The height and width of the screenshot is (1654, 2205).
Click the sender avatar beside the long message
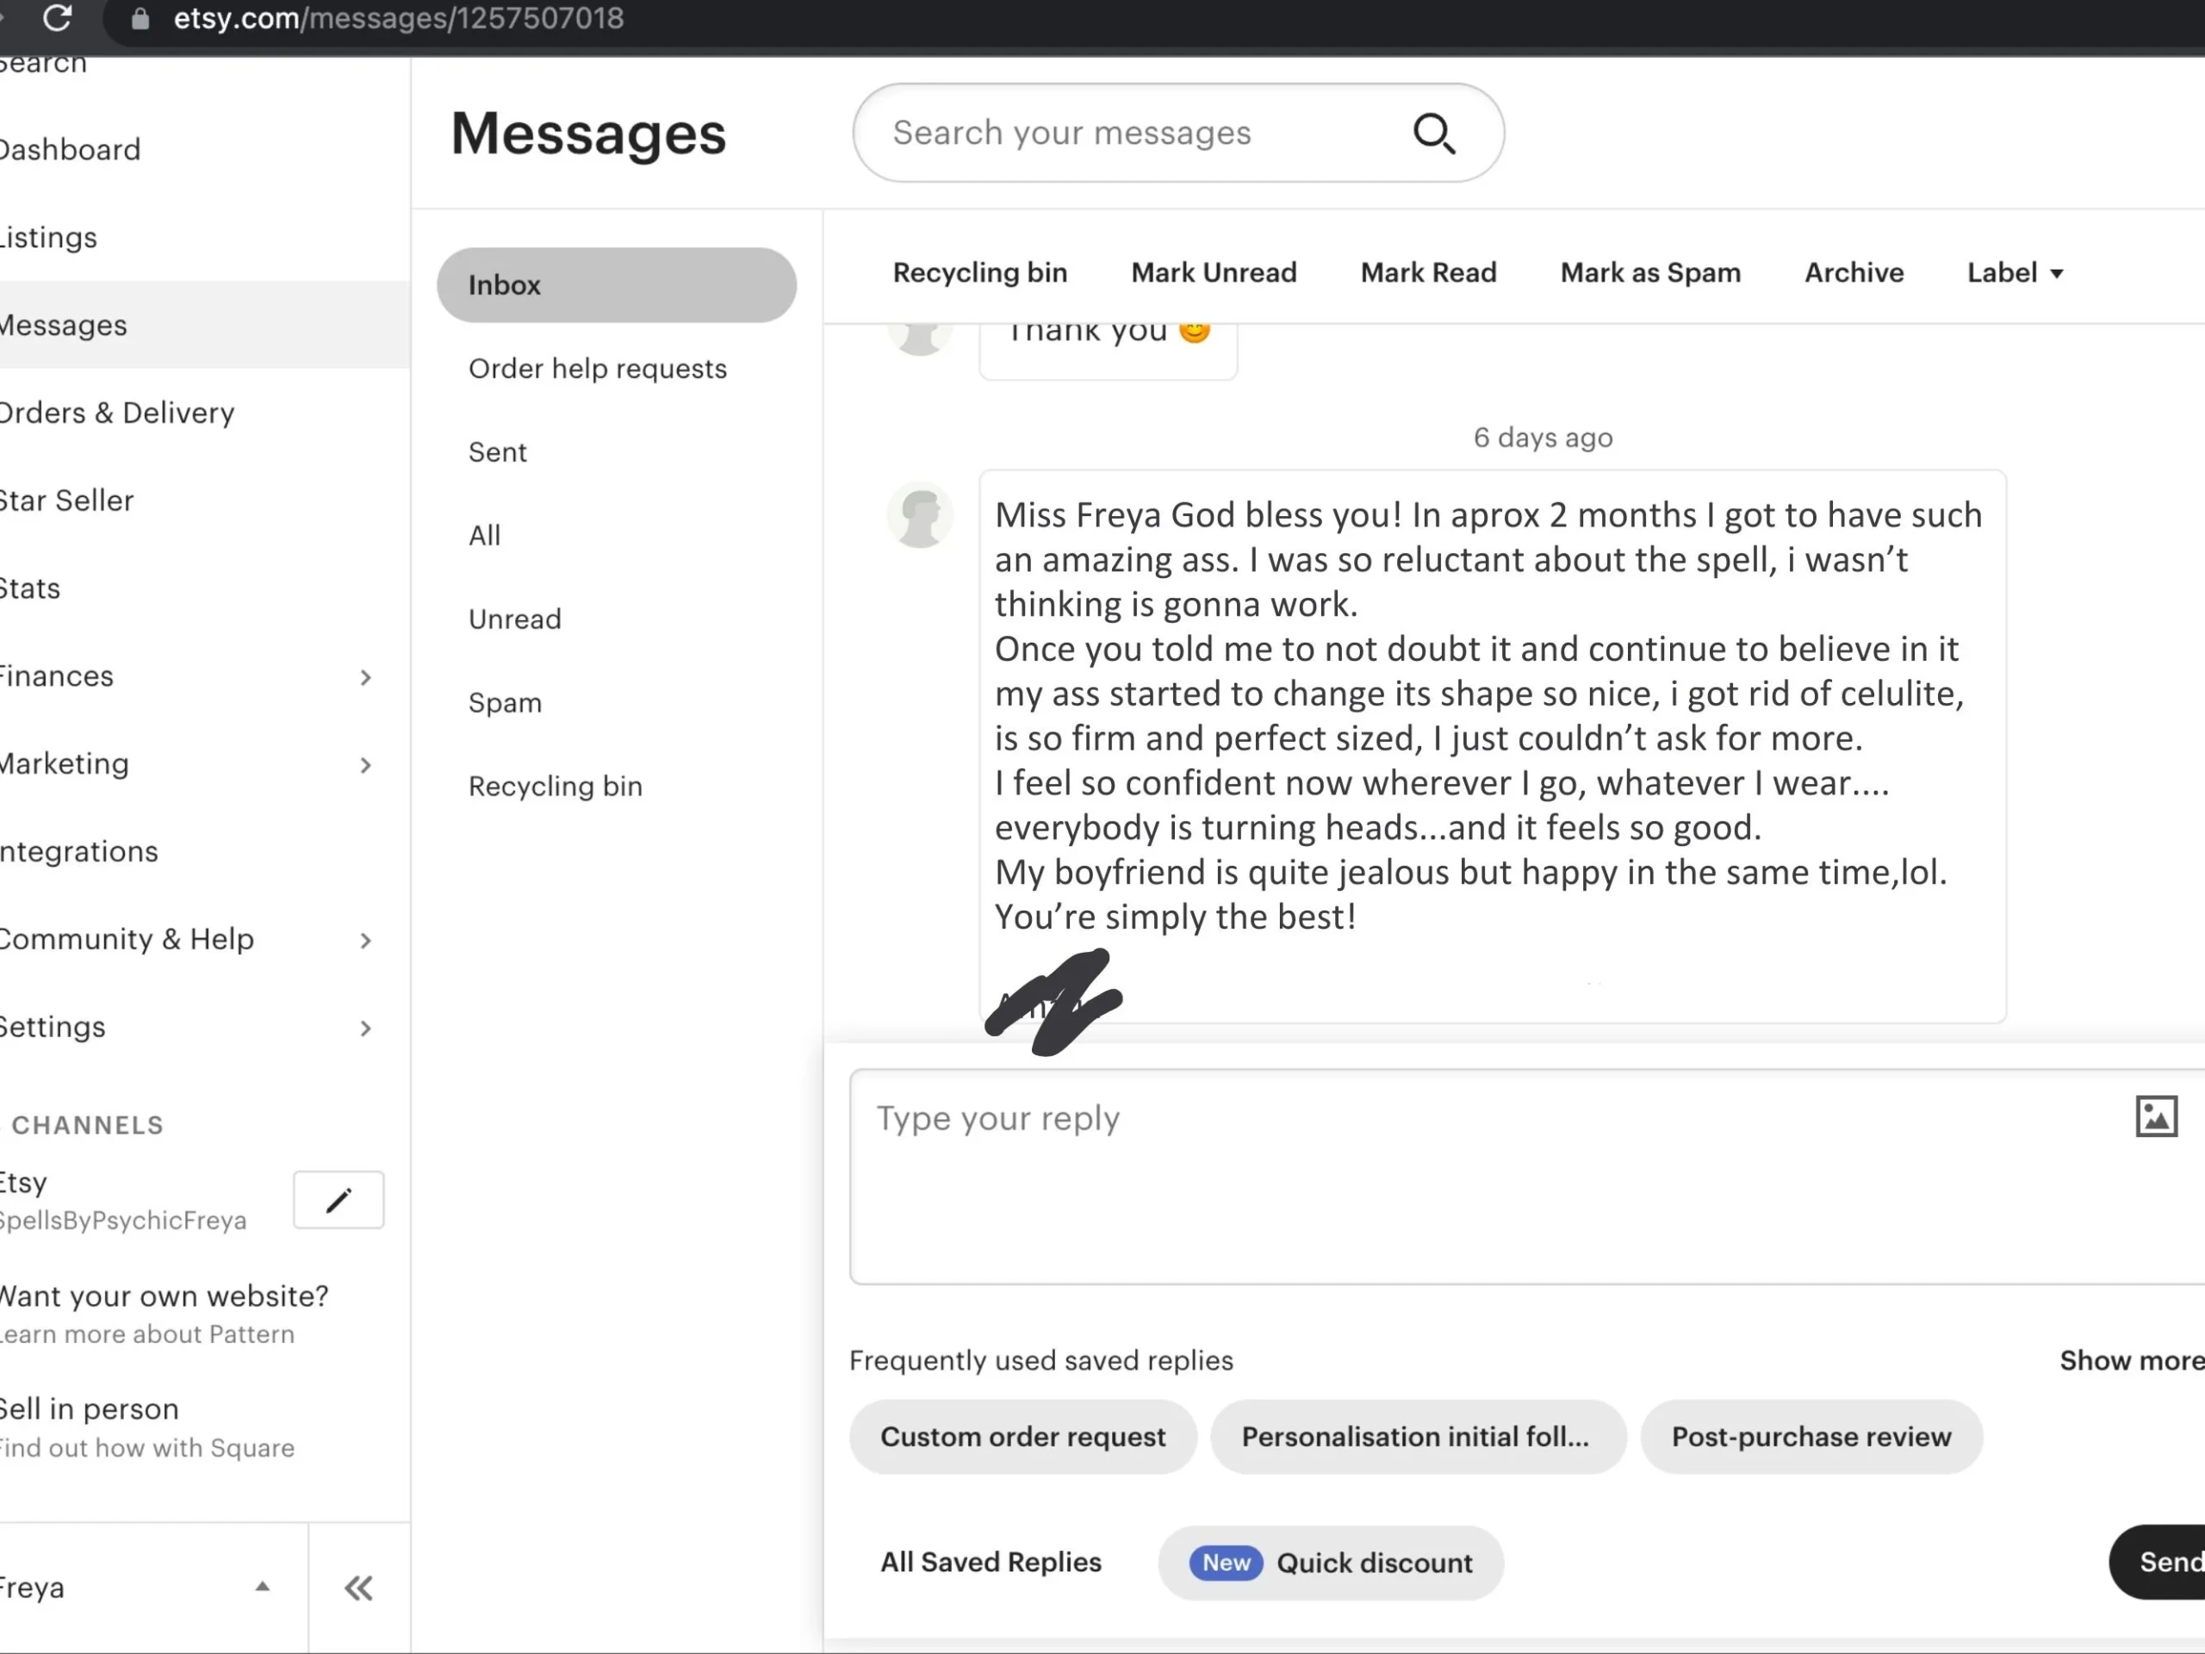(x=919, y=515)
